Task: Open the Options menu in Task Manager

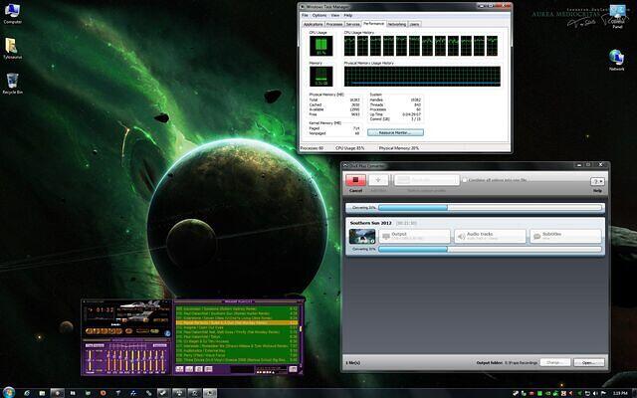Action: [319, 15]
